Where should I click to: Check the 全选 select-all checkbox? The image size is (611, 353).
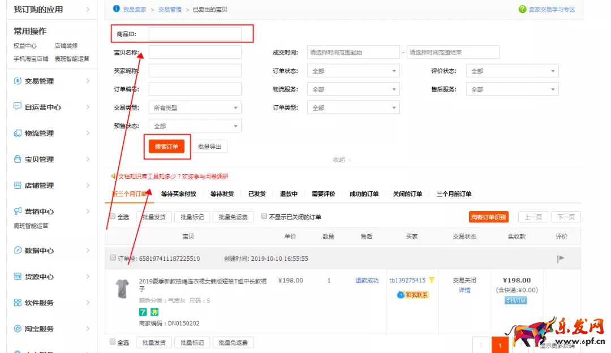coord(112,216)
